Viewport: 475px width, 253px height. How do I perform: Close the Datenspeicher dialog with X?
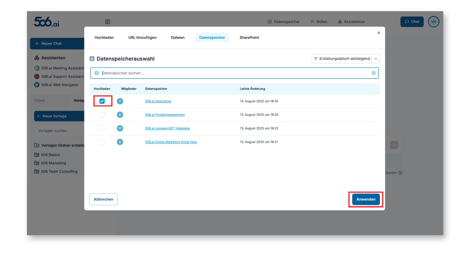pos(379,33)
